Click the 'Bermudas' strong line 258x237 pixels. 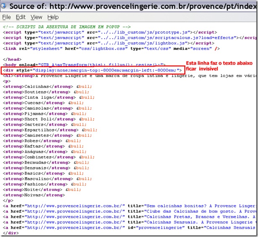[46, 162]
